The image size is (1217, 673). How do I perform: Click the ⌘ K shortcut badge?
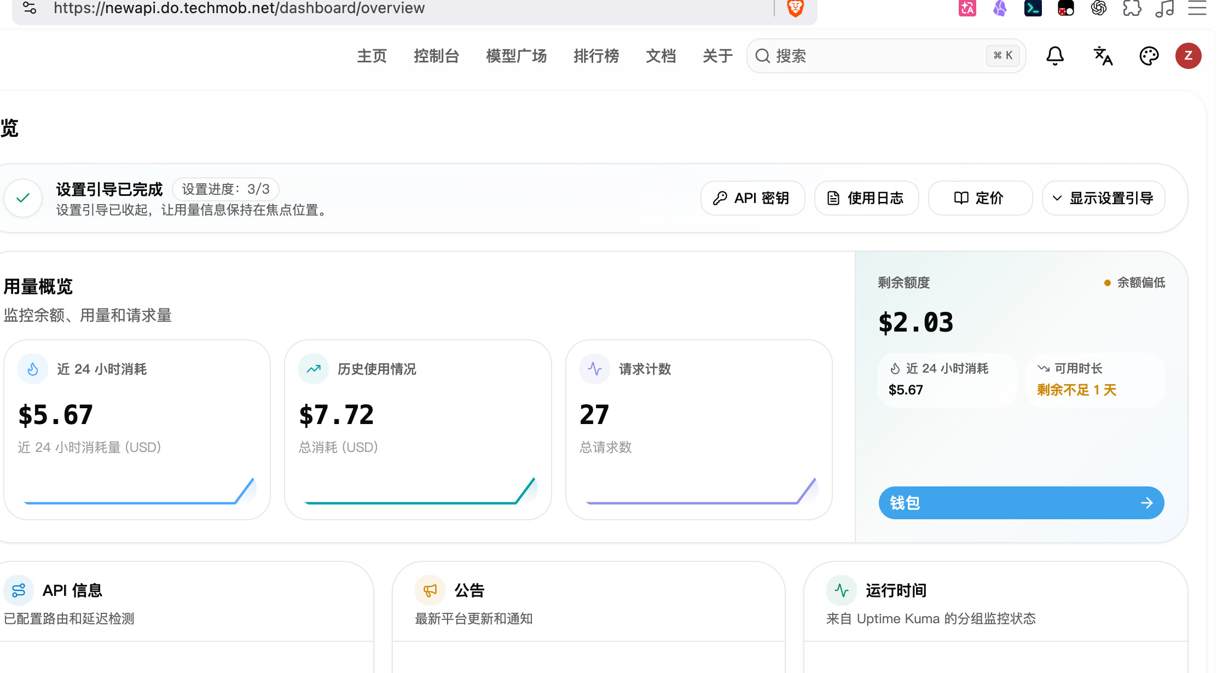1003,56
